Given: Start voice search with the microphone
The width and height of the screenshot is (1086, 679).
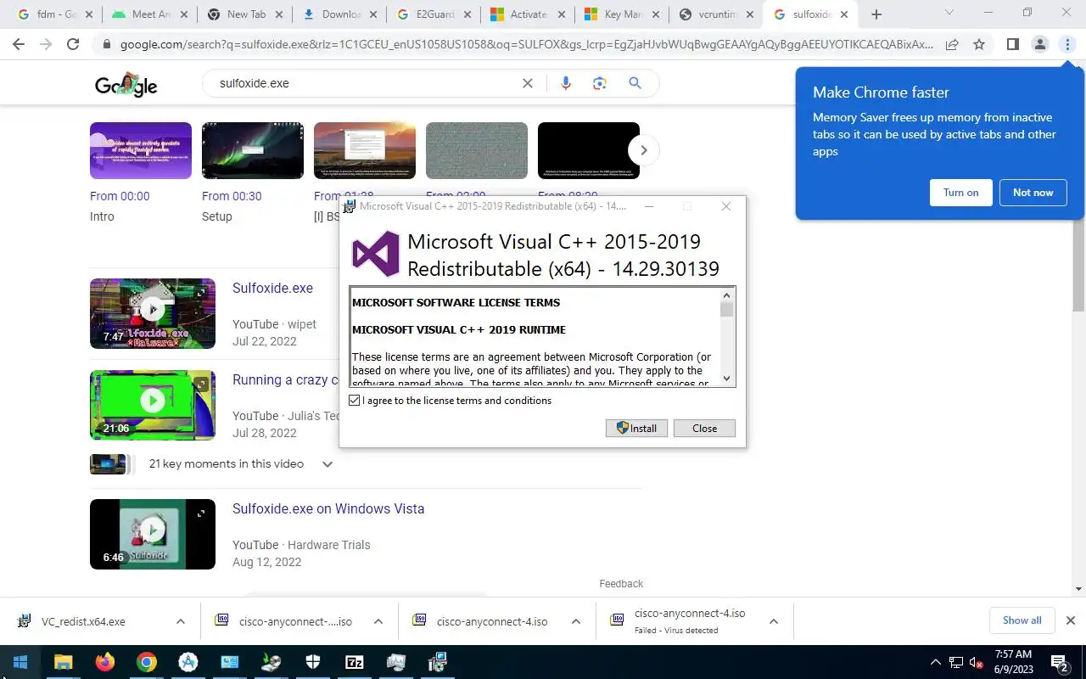Looking at the screenshot, I should (566, 83).
